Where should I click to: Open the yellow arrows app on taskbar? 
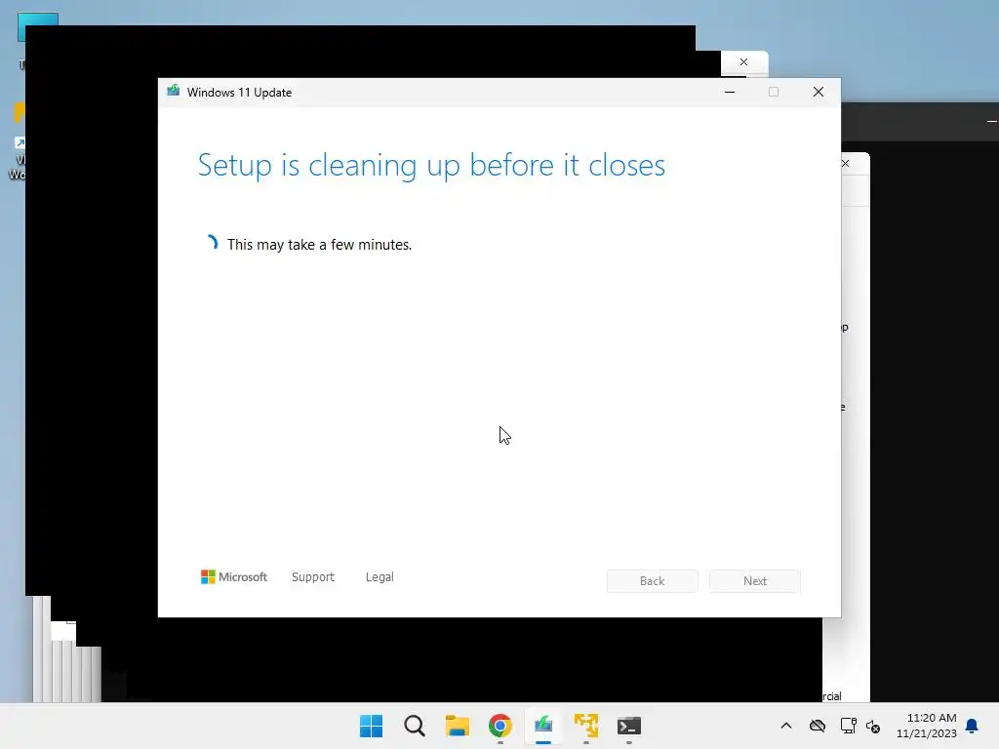click(585, 726)
